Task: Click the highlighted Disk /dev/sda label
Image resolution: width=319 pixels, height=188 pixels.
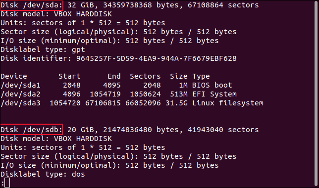Action: pyautogui.click(x=32, y=5)
